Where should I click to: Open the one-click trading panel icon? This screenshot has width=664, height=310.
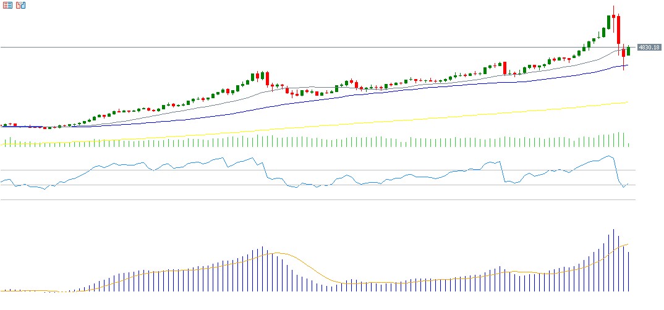(x=7, y=6)
